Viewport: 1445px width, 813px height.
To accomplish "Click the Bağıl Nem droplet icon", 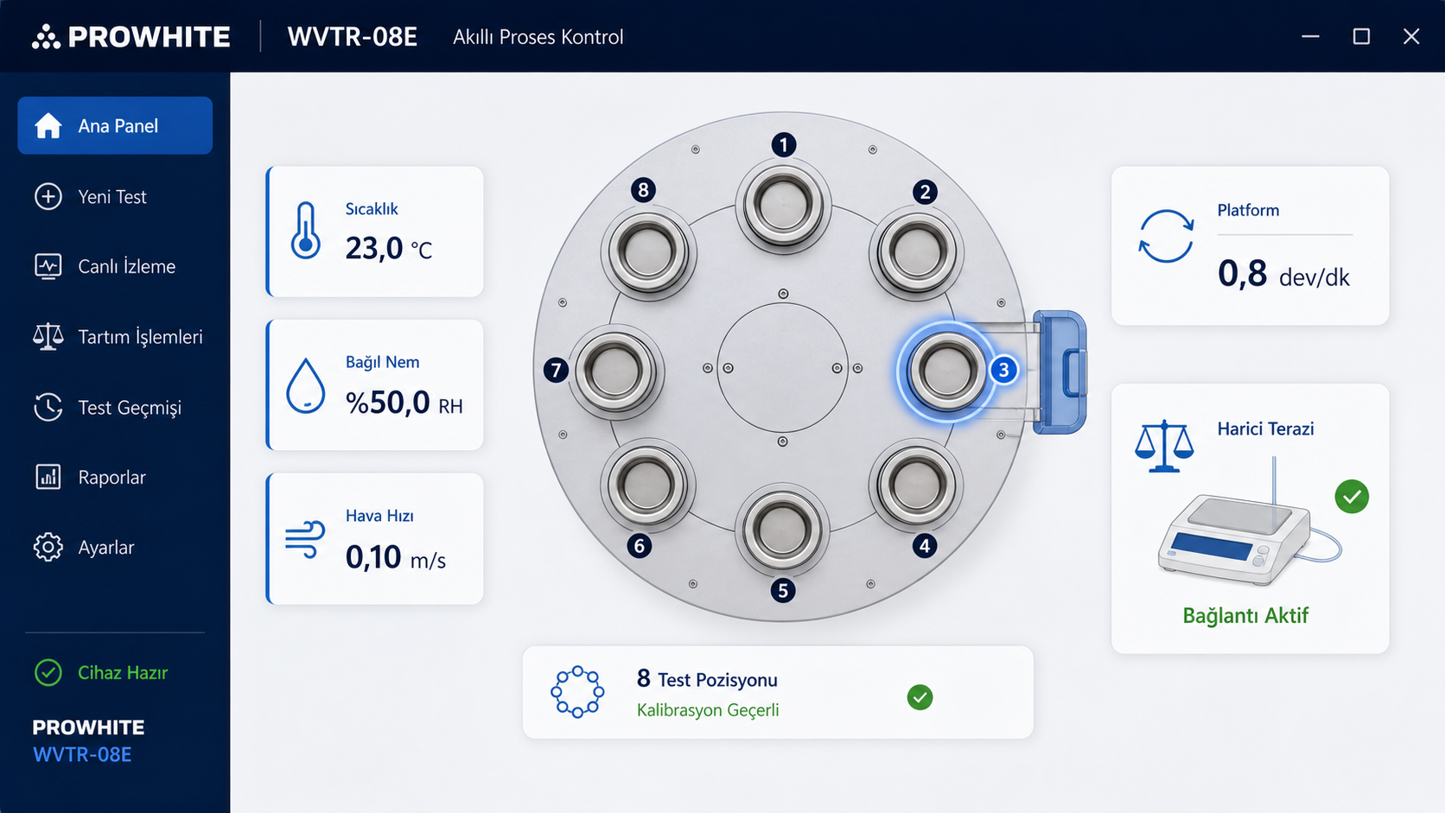I will [306, 385].
